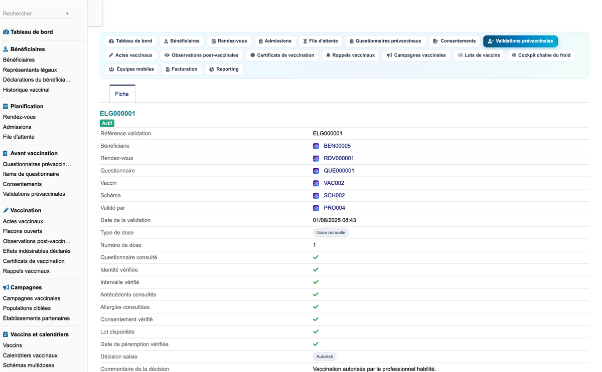Screen dimensions: 602x372
Task: Open Actes vaccinaux in top navigation
Action: click(130, 55)
